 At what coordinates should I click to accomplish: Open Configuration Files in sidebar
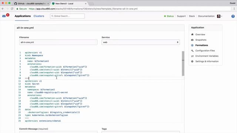pos(205,51)
